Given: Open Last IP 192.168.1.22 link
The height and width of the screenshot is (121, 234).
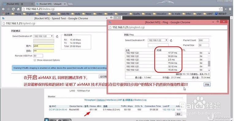Looking at the screenshot, I should tap(169, 110).
